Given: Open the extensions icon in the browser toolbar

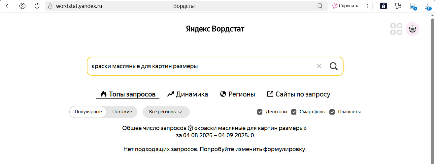Looking at the screenshot, I should (398, 6).
